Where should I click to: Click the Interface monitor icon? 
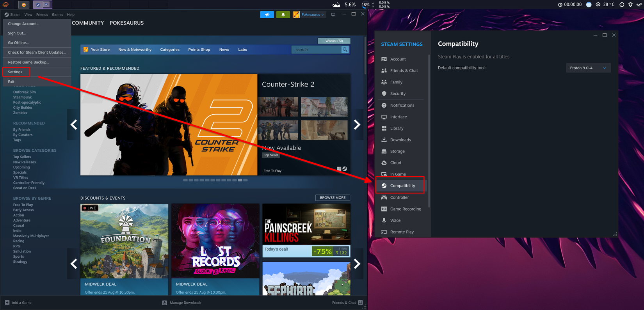point(384,117)
